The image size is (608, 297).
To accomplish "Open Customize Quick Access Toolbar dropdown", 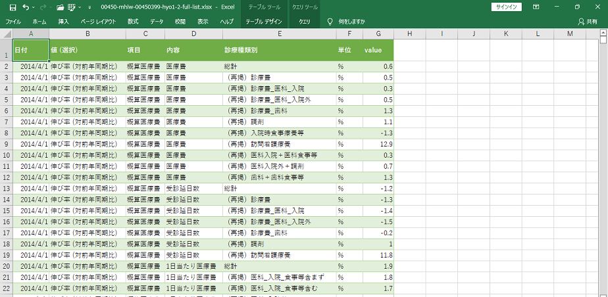I will click(89, 7).
